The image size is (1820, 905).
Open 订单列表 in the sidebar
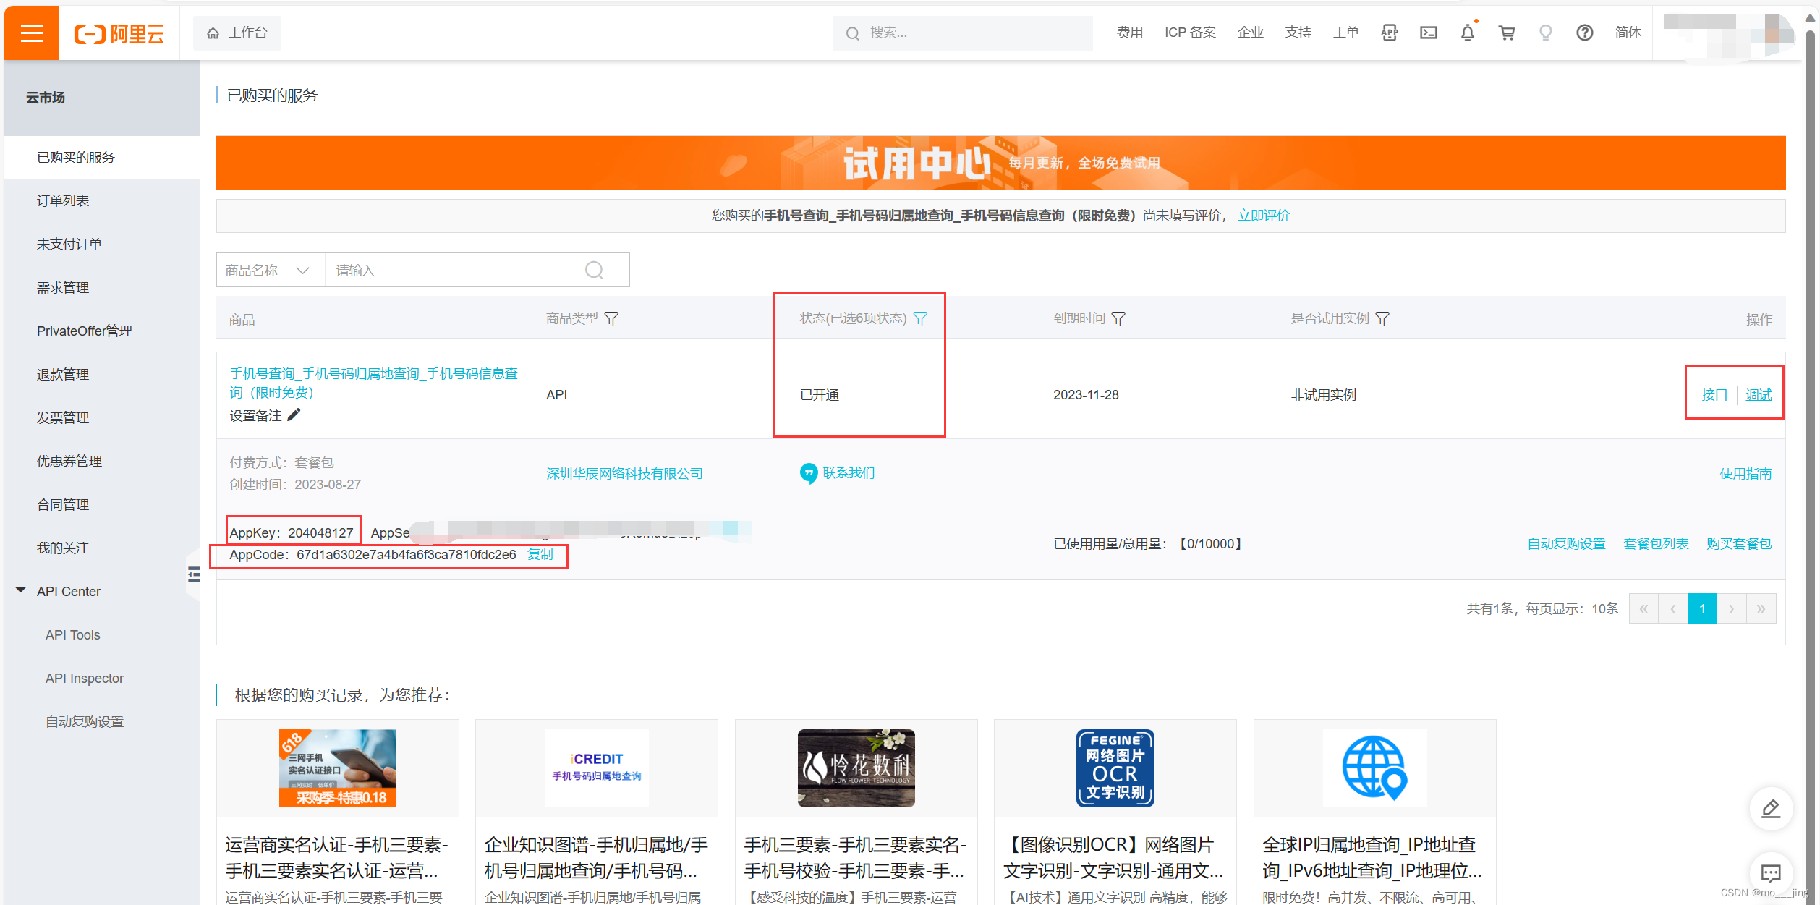click(x=63, y=200)
